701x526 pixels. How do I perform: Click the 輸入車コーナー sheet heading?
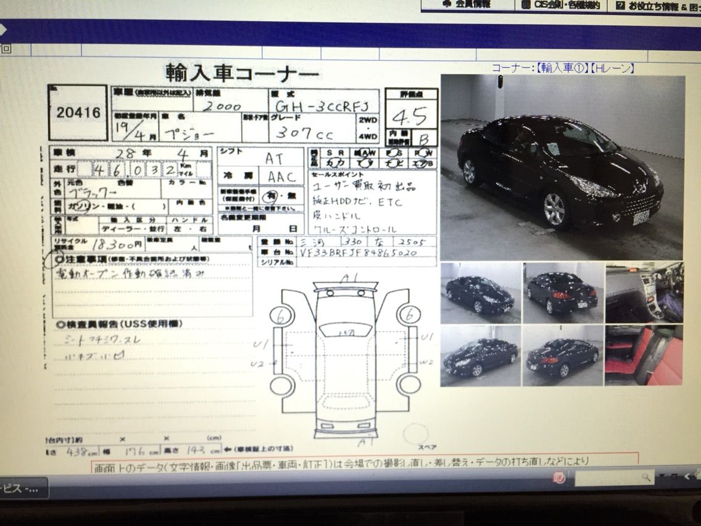click(x=242, y=73)
